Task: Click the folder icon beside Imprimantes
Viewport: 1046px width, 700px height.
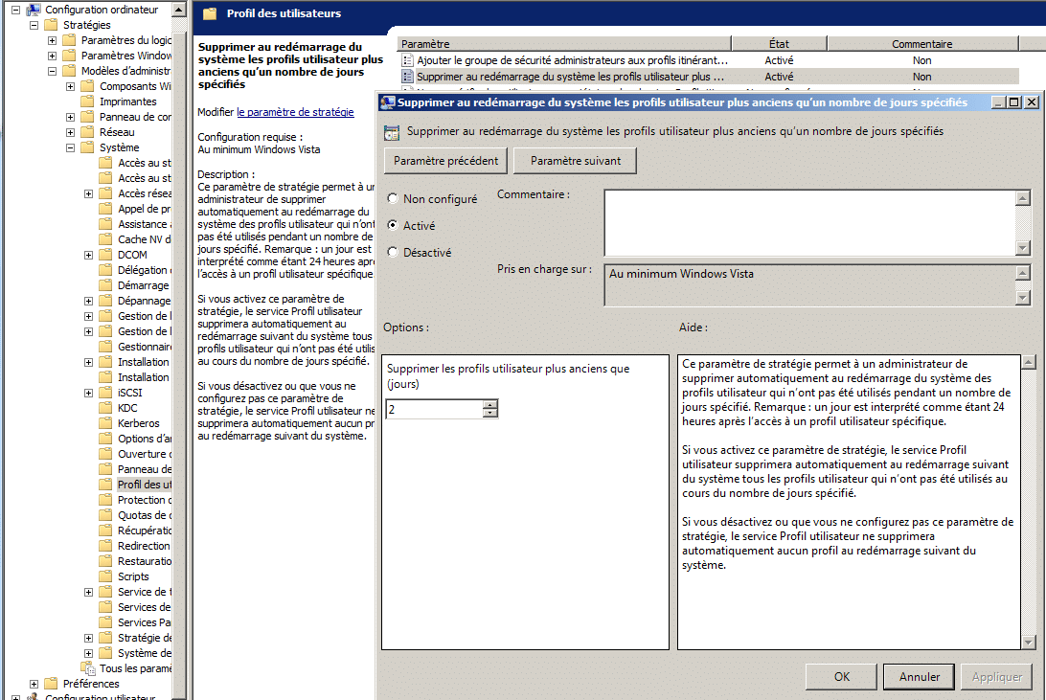Action: [87, 102]
